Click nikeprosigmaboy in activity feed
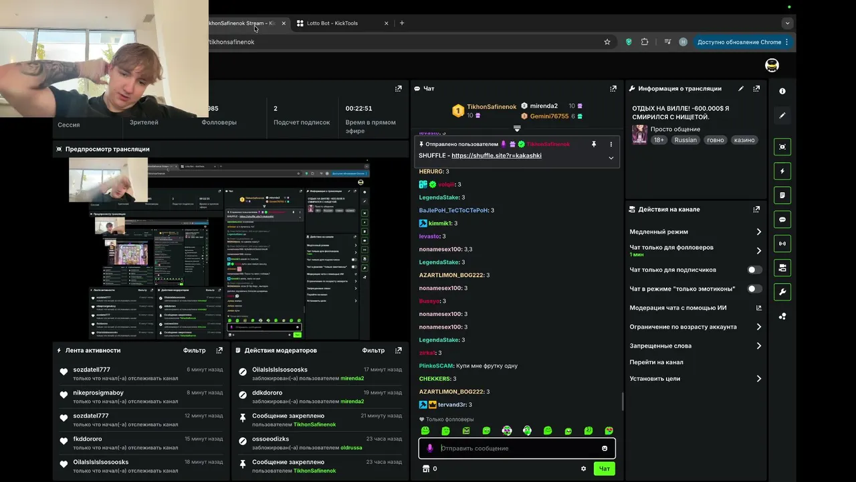856x482 pixels. [98, 393]
